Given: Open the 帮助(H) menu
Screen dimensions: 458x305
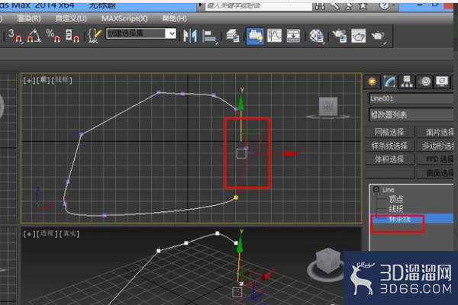Looking at the screenshot, I should [x=174, y=18].
